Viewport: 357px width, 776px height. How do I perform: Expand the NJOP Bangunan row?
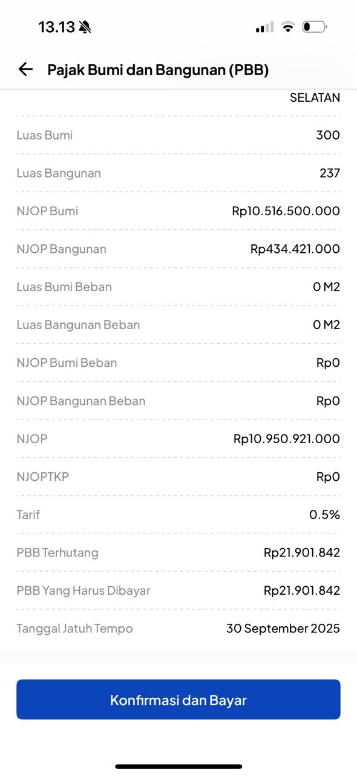tap(178, 249)
